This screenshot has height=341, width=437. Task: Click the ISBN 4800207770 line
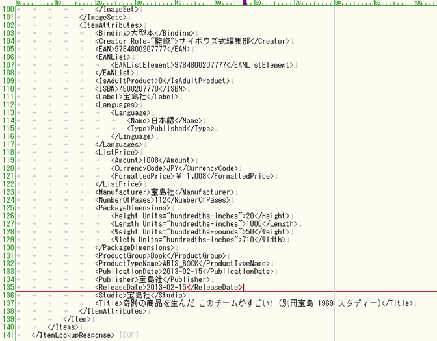tap(140, 89)
